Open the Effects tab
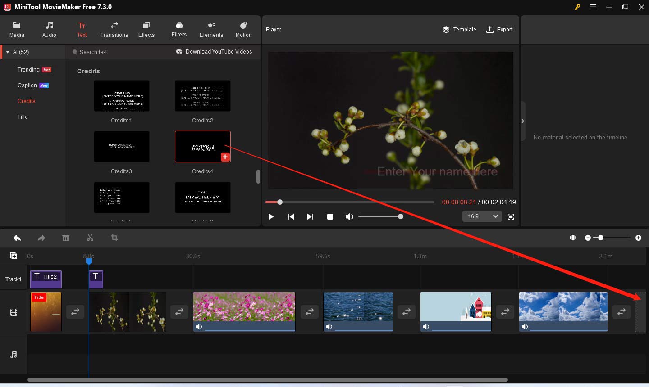The image size is (649, 387). tap(146, 30)
